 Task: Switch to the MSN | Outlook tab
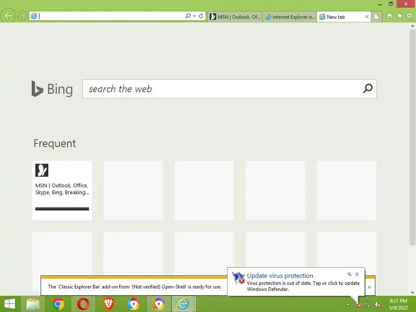pyautogui.click(x=235, y=17)
